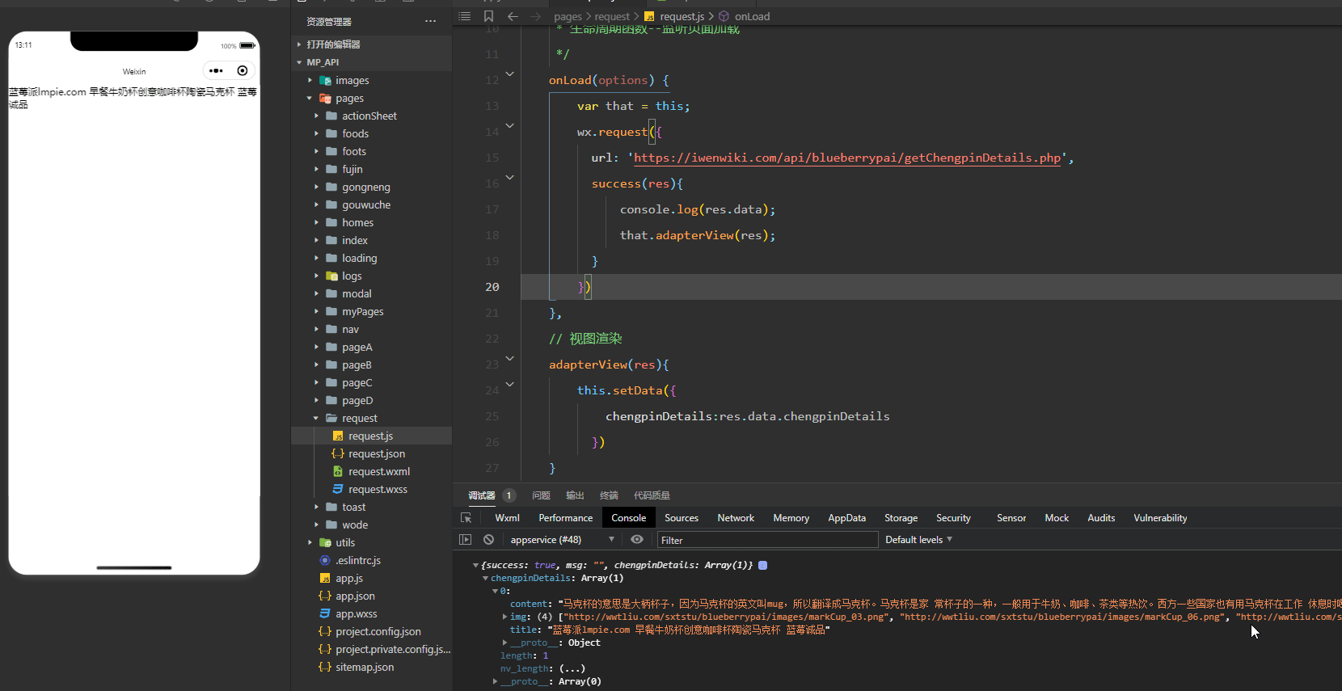Toggle the console sidebar panel icon
This screenshot has height=691, width=1342.
[x=465, y=540]
